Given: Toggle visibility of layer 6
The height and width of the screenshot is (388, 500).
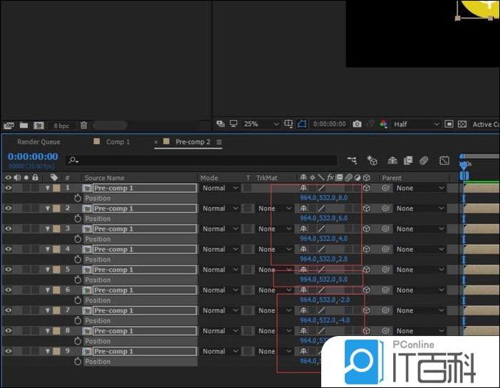Looking at the screenshot, I should [9, 290].
